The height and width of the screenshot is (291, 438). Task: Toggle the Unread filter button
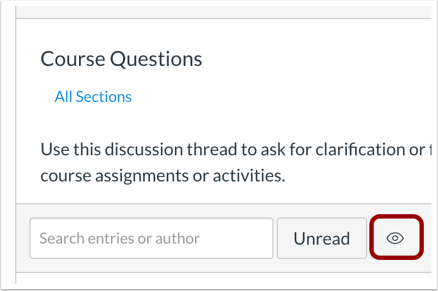tap(322, 238)
